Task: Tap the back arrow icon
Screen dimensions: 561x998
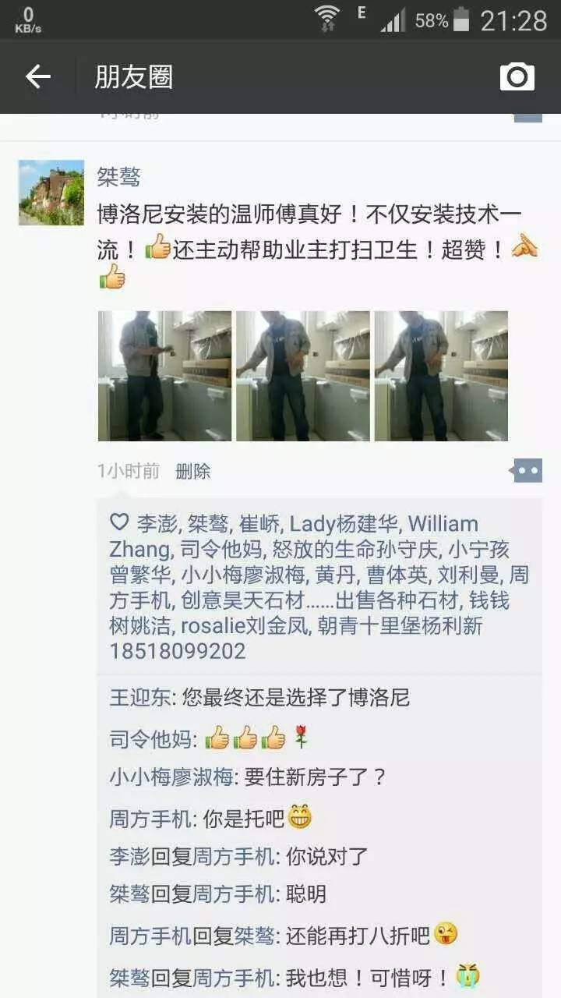Action: (x=37, y=76)
